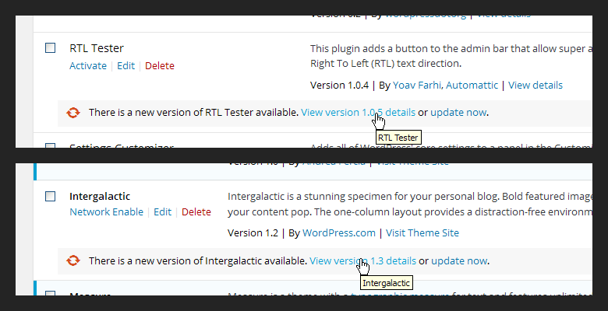
Task: Check the RTL Tester plugin checkbox
Action: [x=51, y=48]
